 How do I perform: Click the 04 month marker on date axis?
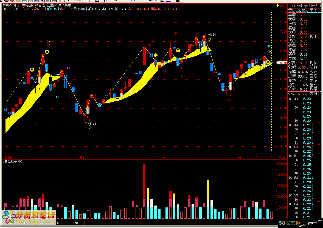[164, 158]
